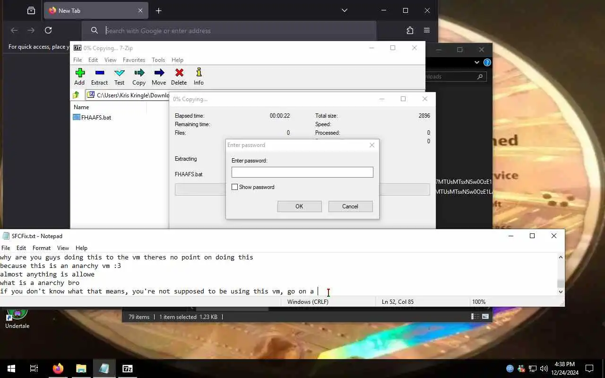Close the New Tab tab in Firefox
Image resolution: width=605 pixels, height=378 pixels.
pos(140,10)
